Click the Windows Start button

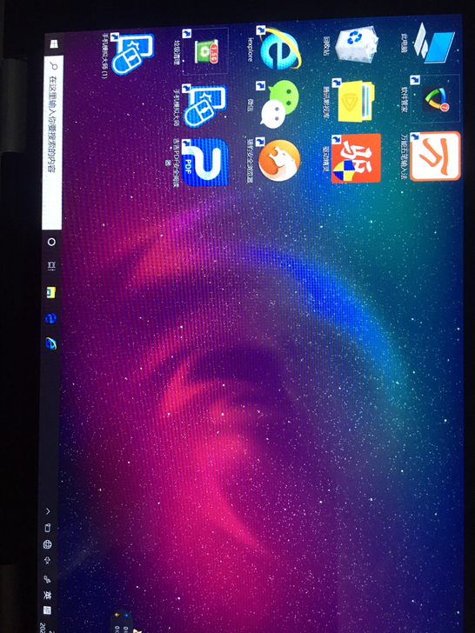[54, 43]
